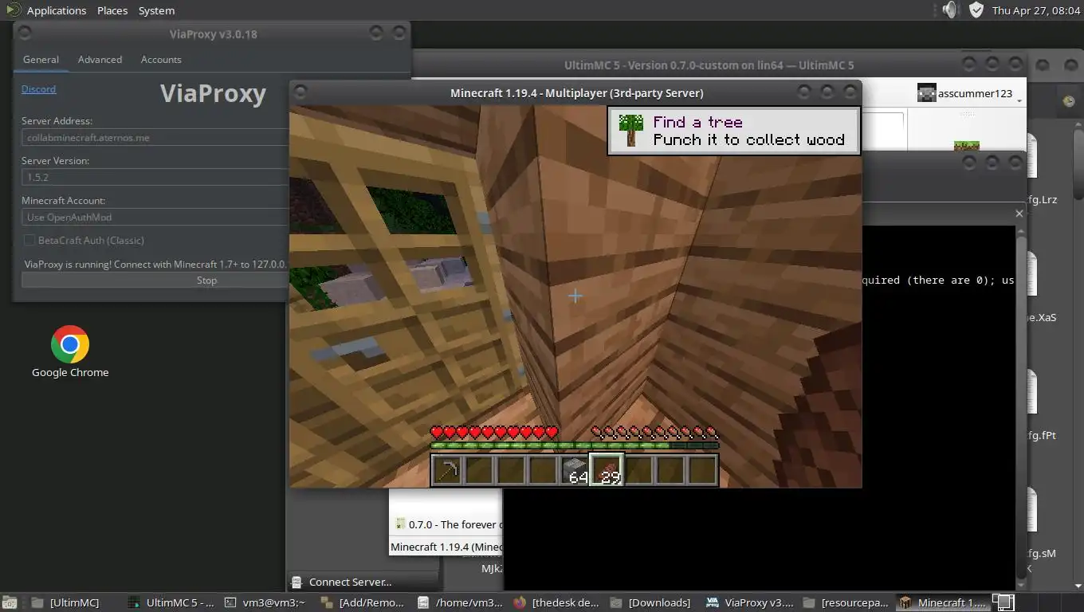Click the Connect Server... window title
Image resolution: width=1084 pixels, height=612 pixels.
pyautogui.click(x=350, y=582)
